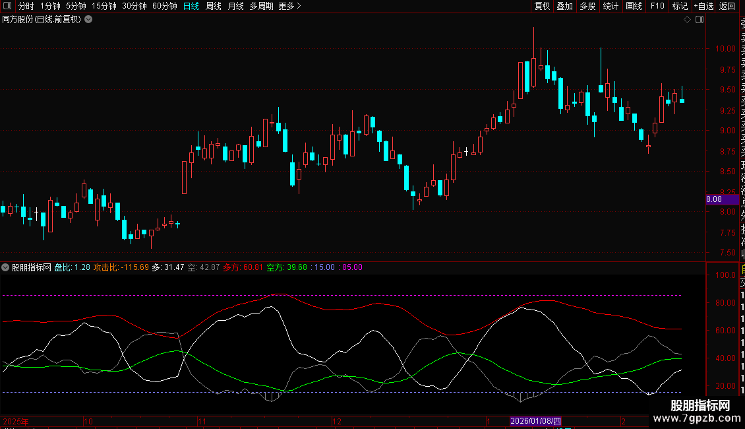Click the 2026/01/08 date marker on timeline
Screen dimensions: 745x429
pos(535,421)
